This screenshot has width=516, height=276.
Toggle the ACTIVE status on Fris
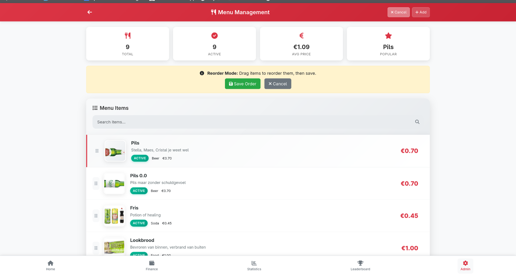click(x=139, y=223)
